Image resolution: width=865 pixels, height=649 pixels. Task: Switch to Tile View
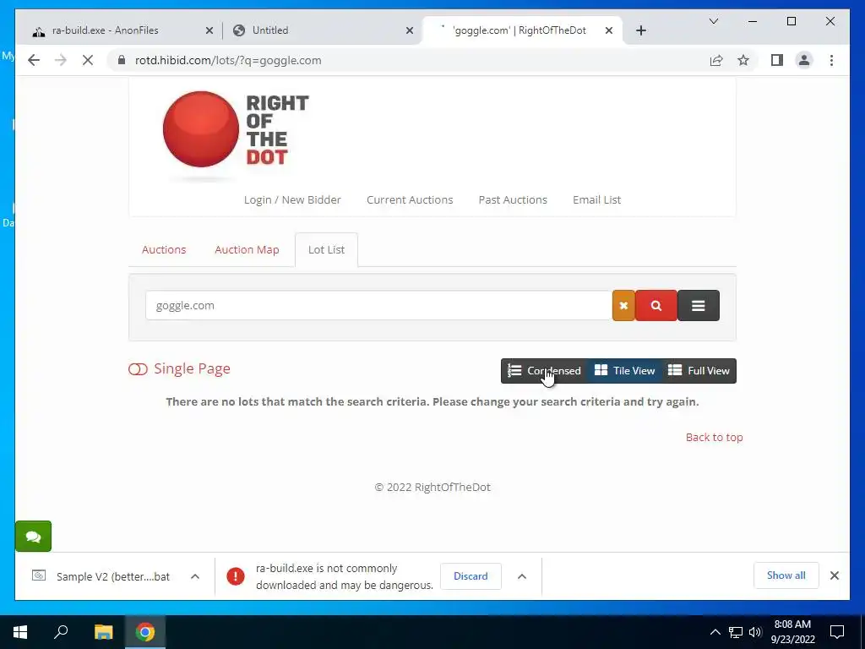click(624, 371)
